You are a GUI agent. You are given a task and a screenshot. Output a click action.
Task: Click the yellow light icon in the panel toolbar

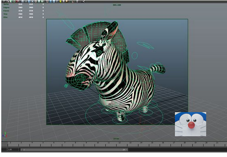pos(60,1)
